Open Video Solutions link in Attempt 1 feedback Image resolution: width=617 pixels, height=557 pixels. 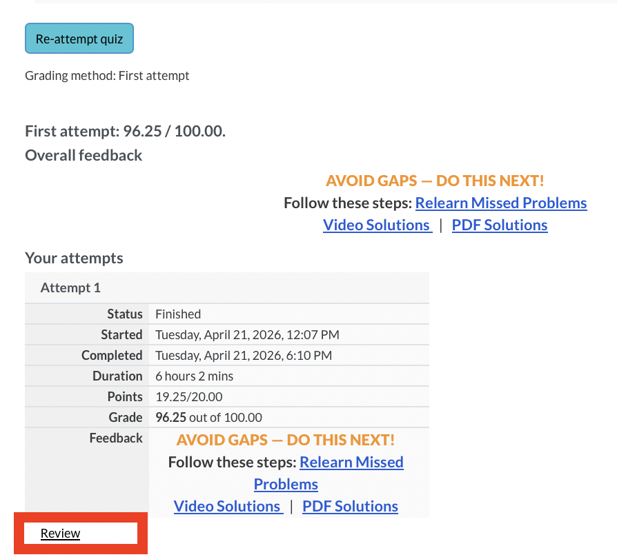click(x=228, y=506)
